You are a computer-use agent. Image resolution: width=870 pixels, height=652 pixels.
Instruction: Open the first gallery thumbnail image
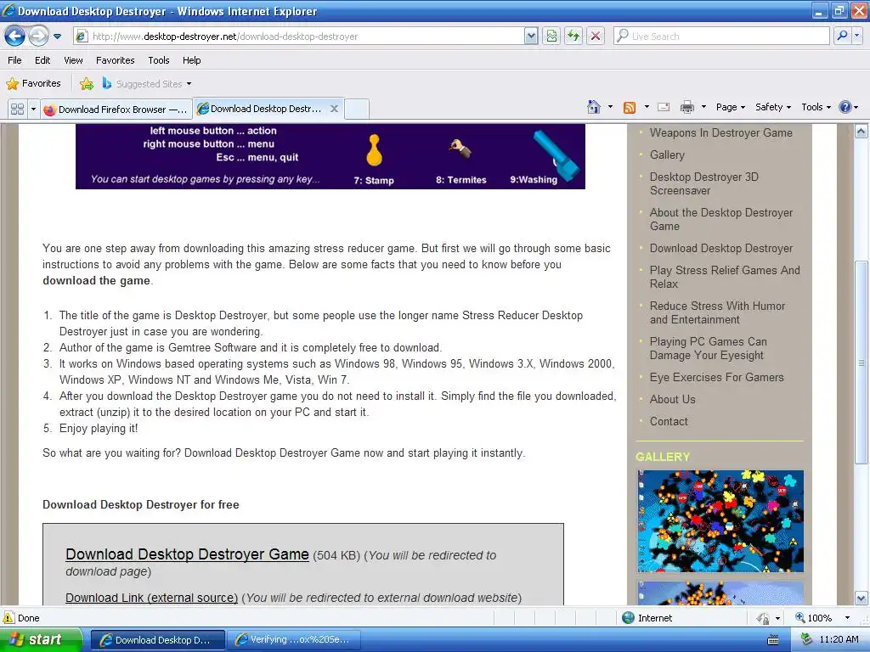[720, 521]
